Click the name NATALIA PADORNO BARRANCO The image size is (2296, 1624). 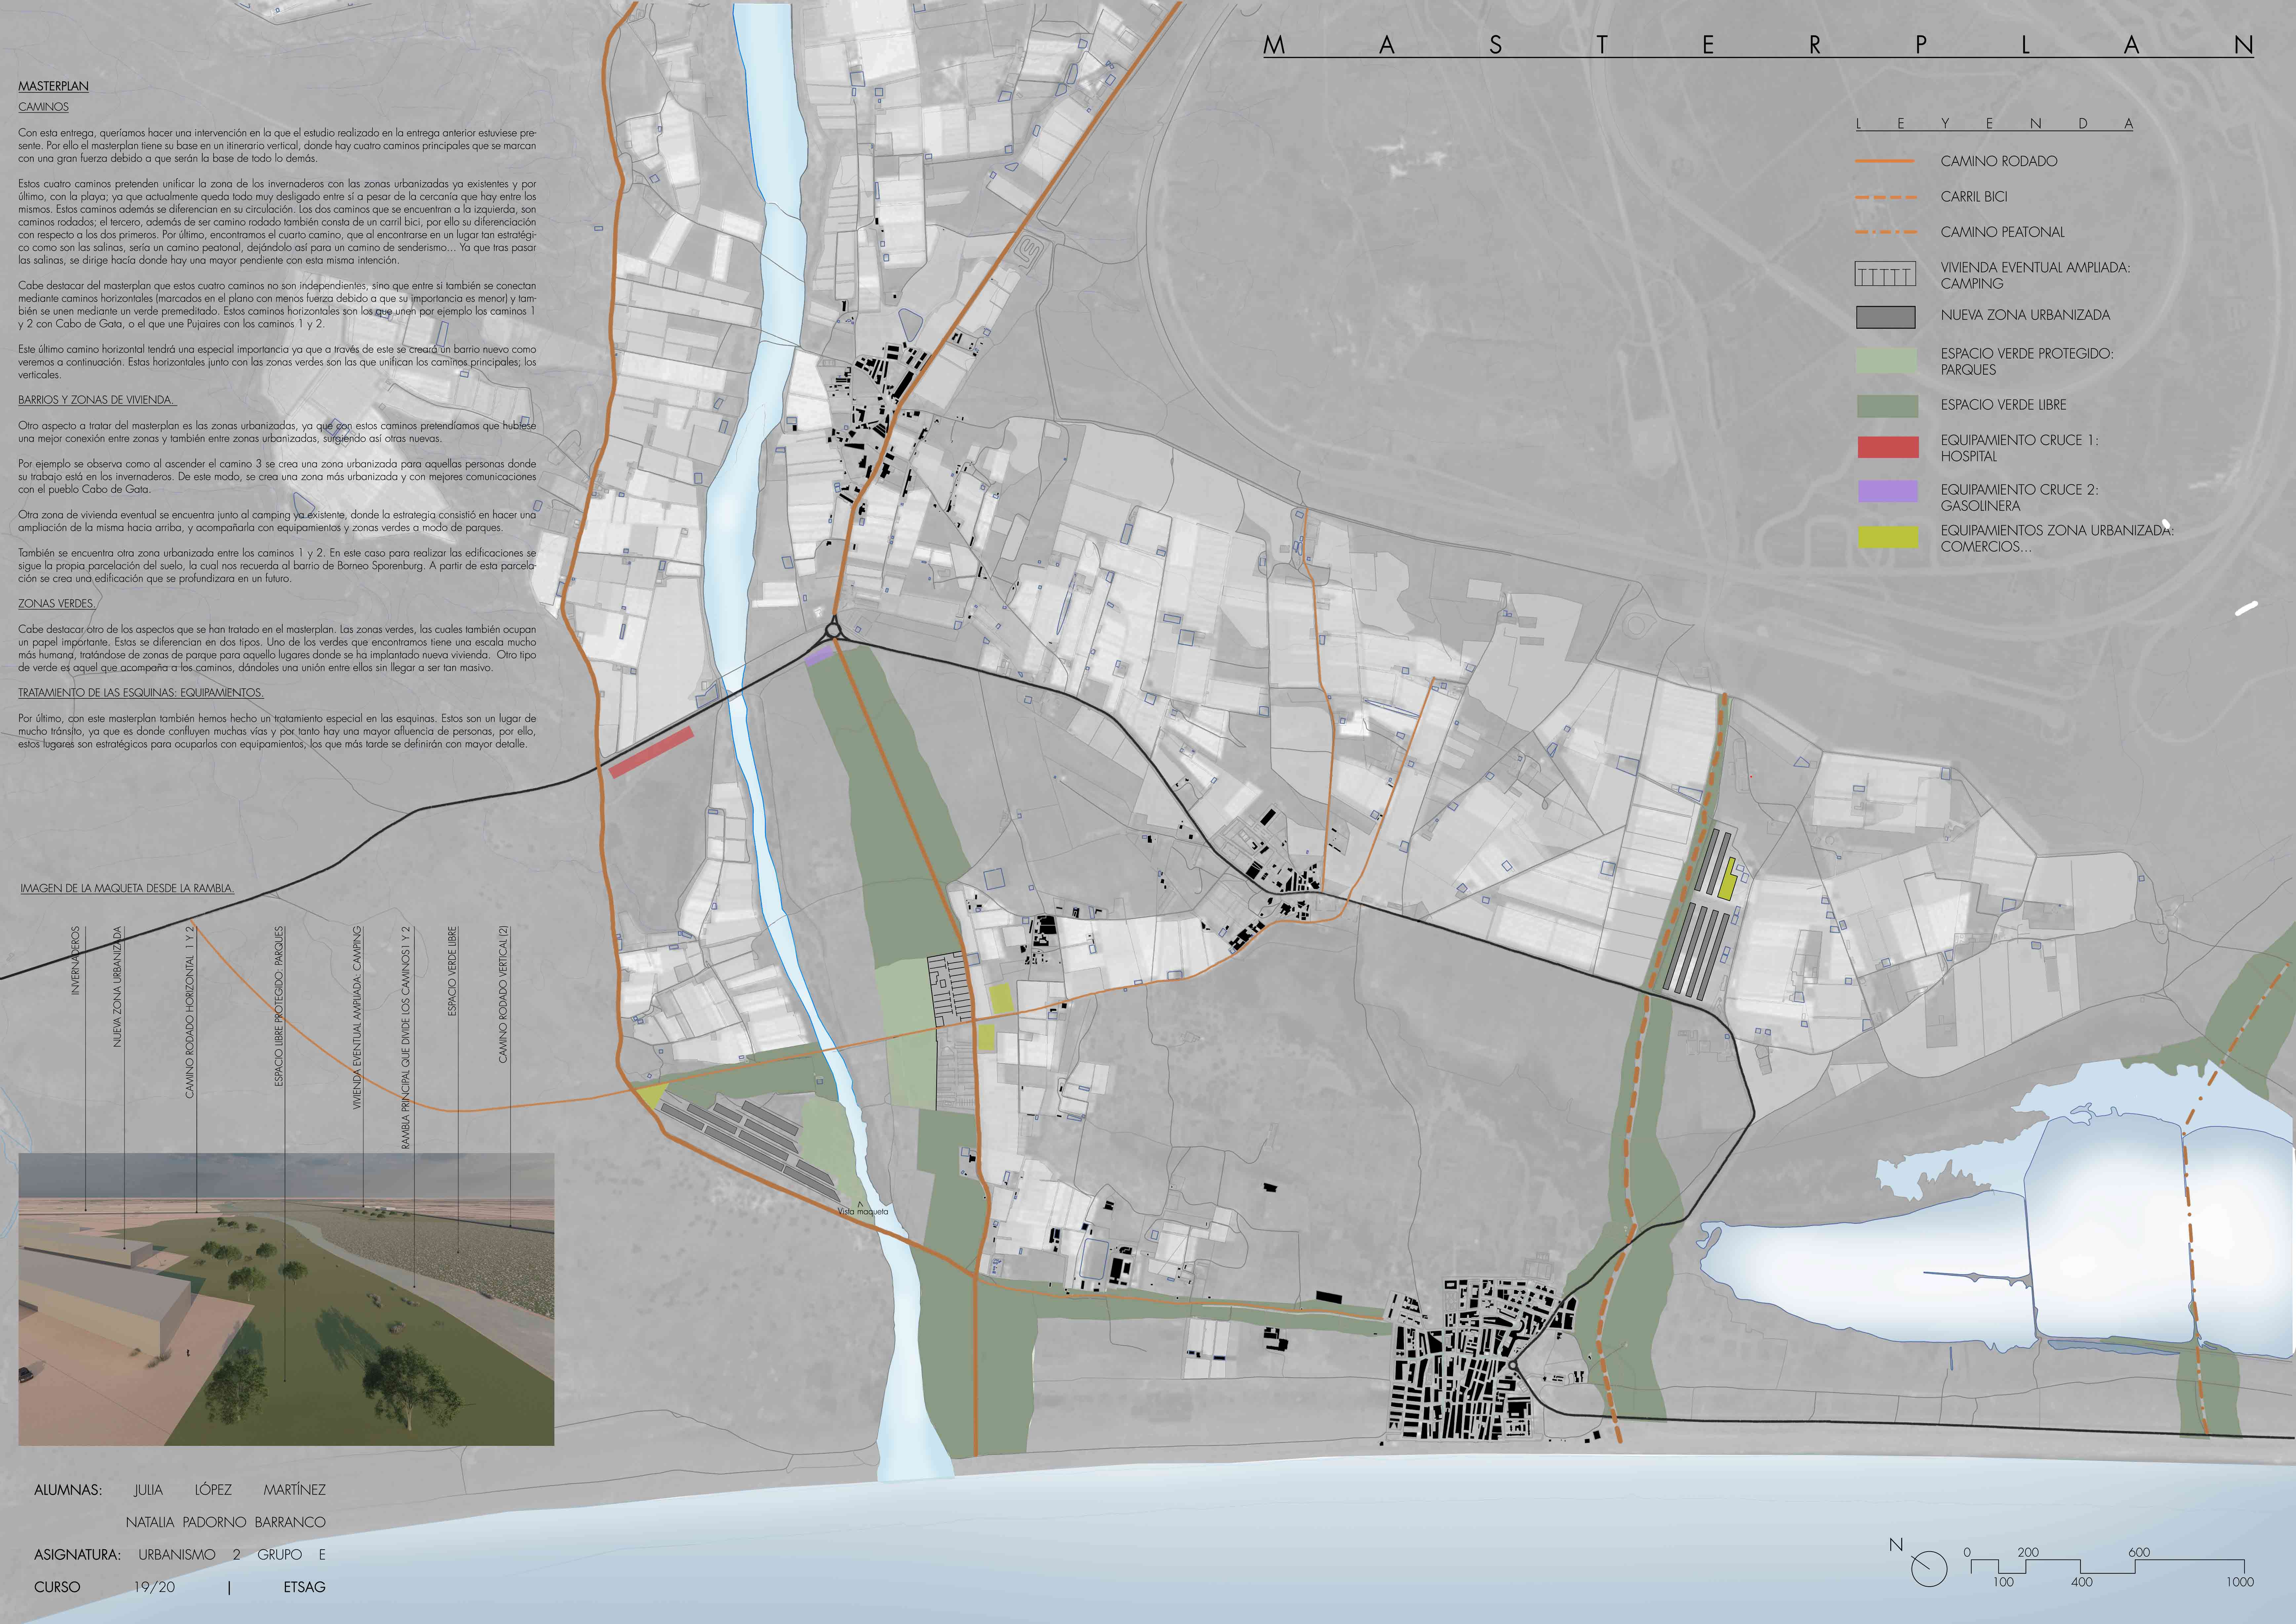(x=226, y=1522)
